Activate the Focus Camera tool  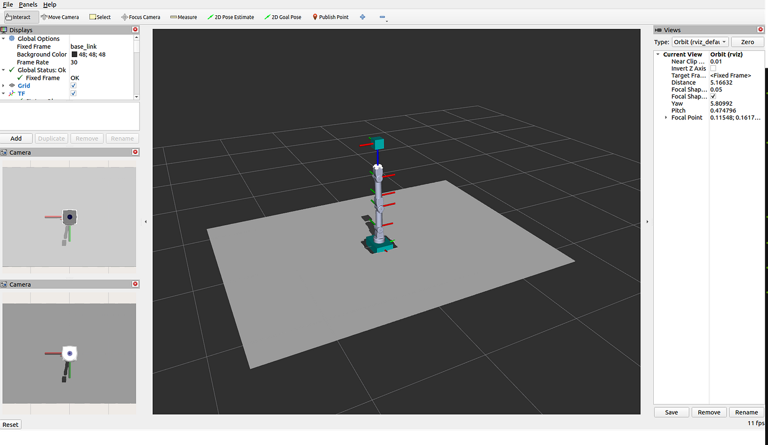pos(140,16)
